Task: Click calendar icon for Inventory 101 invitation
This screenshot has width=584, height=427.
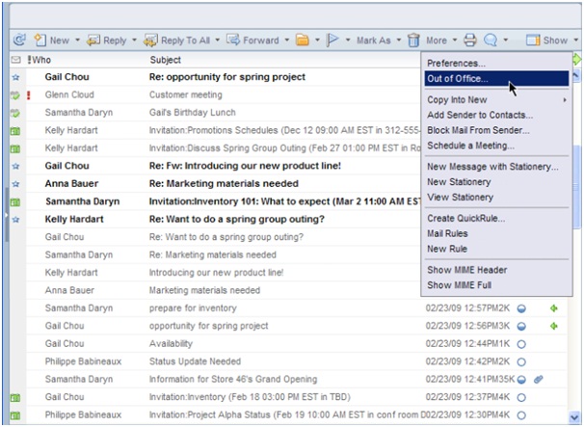Action: [x=15, y=202]
